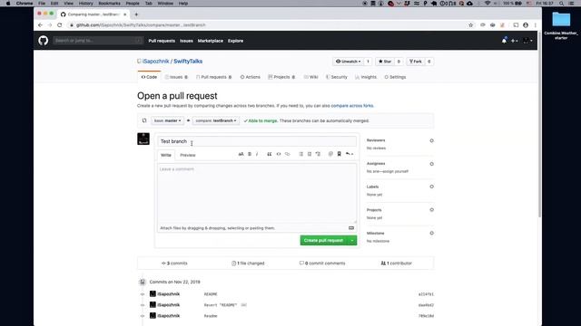This screenshot has width=581, height=326.
Task: Open the Chrome Bookmarks menu
Action: tap(109, 4)
